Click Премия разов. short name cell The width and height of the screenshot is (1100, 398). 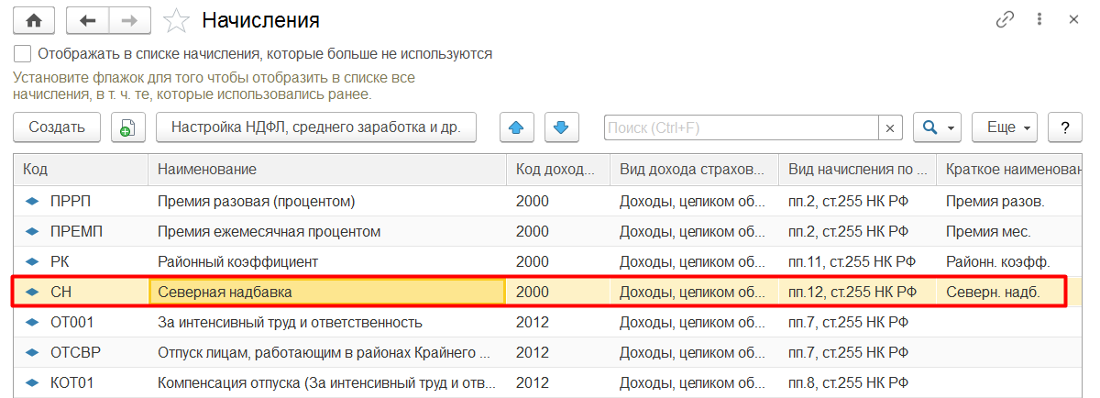pos(1009,201)
